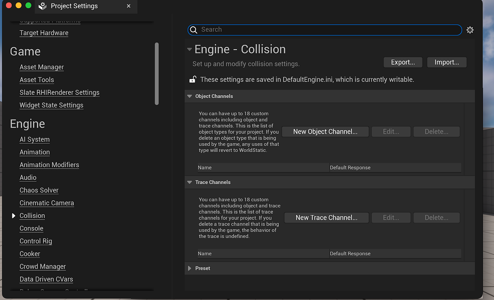
Task: Open Animation Modifiers settings
Action: [x=49, y=165]
